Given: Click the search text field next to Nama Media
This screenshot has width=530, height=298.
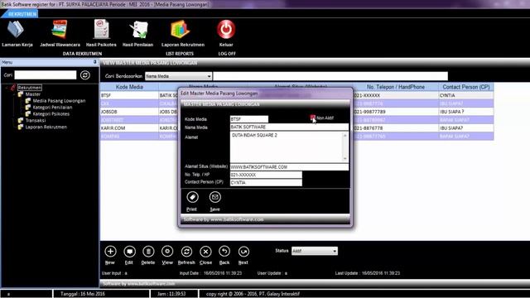Looking at the screenshot, I should 330,76.
